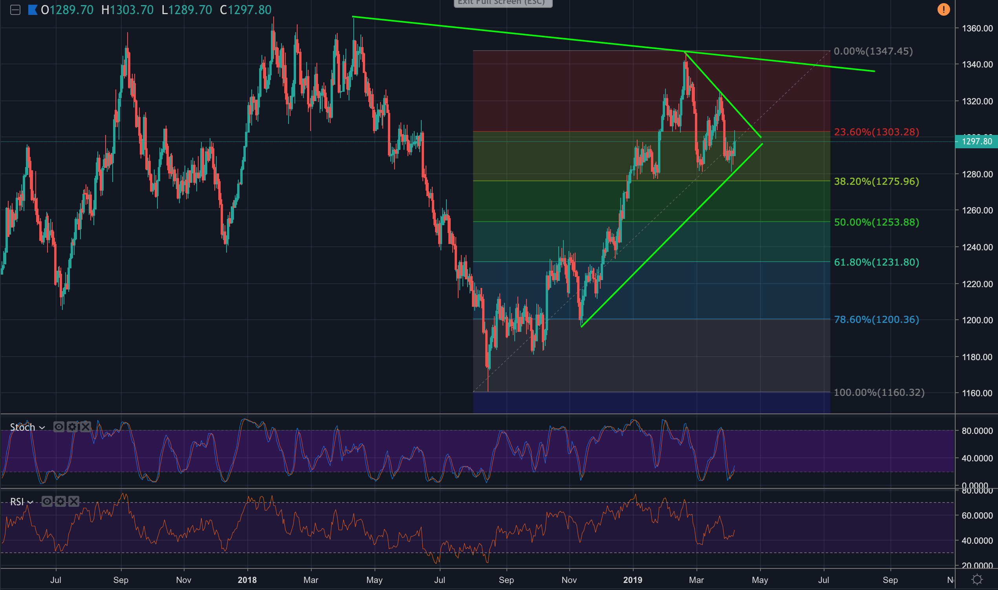Click the high value H1303.70 in the legend

click(127, 10)
